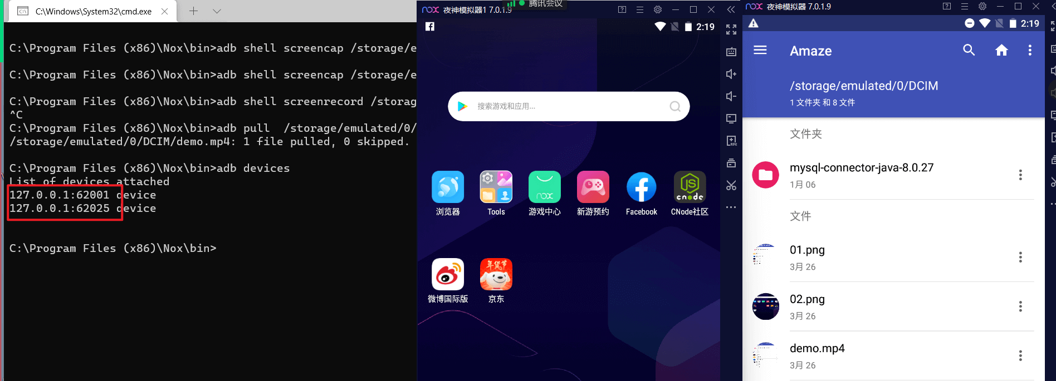Close the cmd.exe tab

click(x=165, y=11)
